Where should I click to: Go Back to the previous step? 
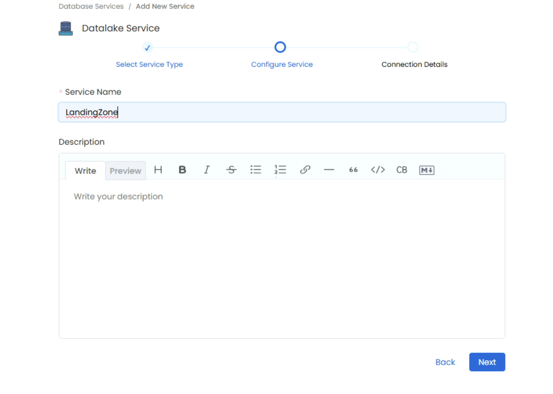445,362
